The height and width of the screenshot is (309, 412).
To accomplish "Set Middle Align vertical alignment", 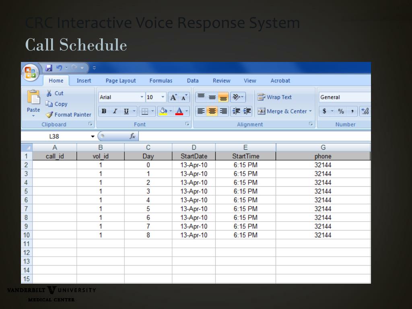I will pyautogui.click(x=212, y=97).
